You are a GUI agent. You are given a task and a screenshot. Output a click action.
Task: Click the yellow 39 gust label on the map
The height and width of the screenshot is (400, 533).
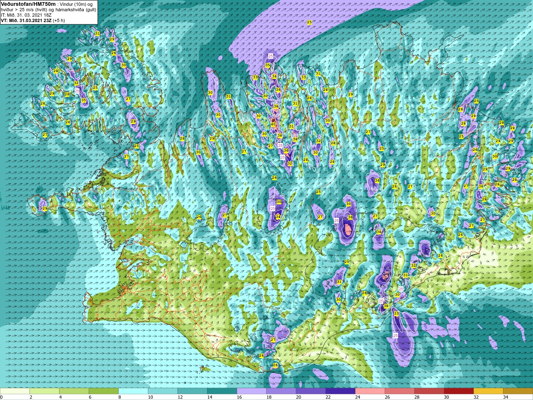coord(278,90)
